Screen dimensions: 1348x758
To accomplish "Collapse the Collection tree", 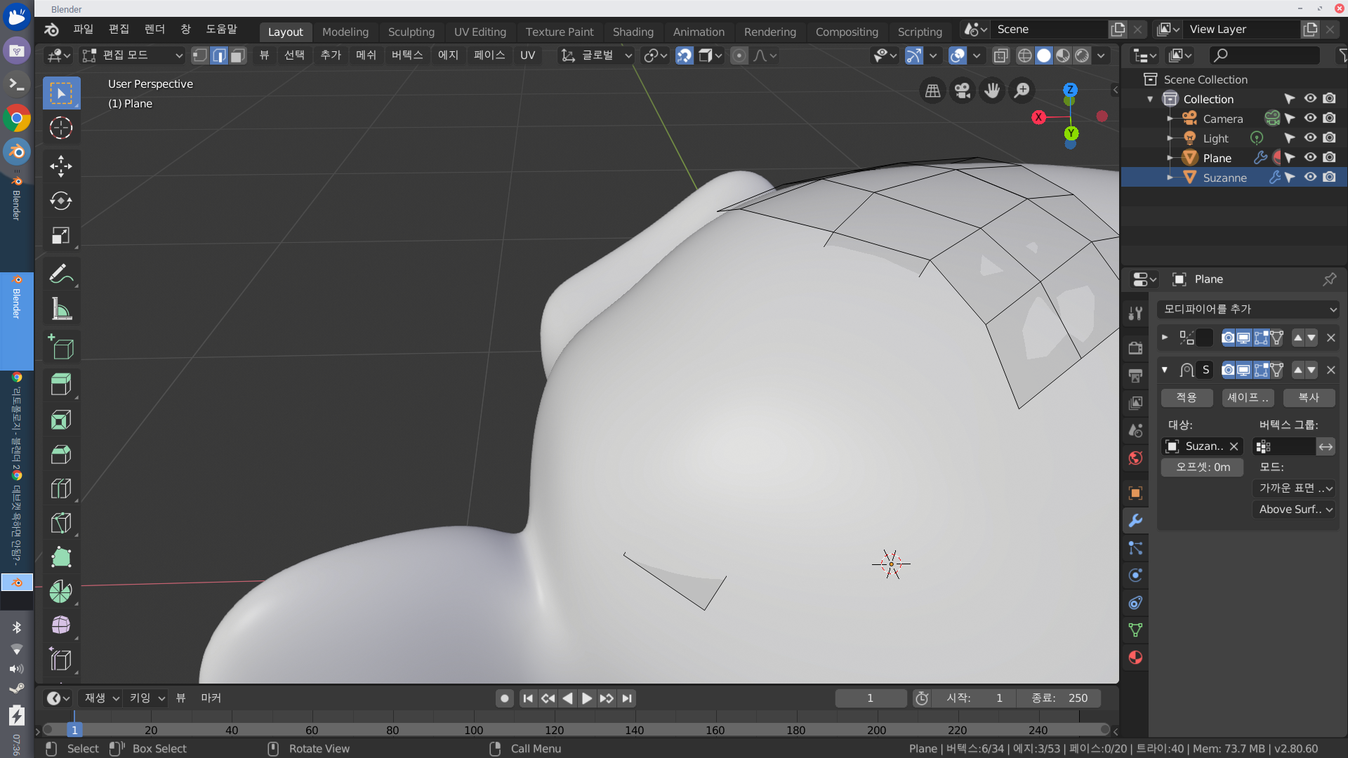I will [1150, 99].
